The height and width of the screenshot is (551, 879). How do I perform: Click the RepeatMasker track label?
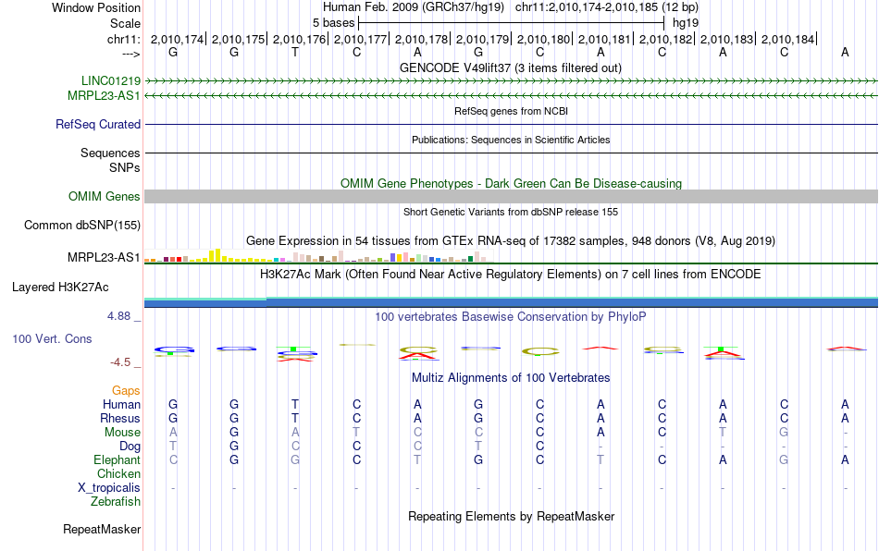[x=102, y=529]
